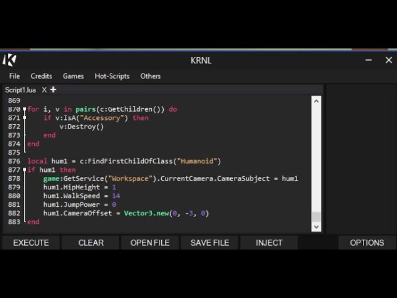Click the hum1.HipHeight text
The image size is (397, 298).
coord(71,187)
